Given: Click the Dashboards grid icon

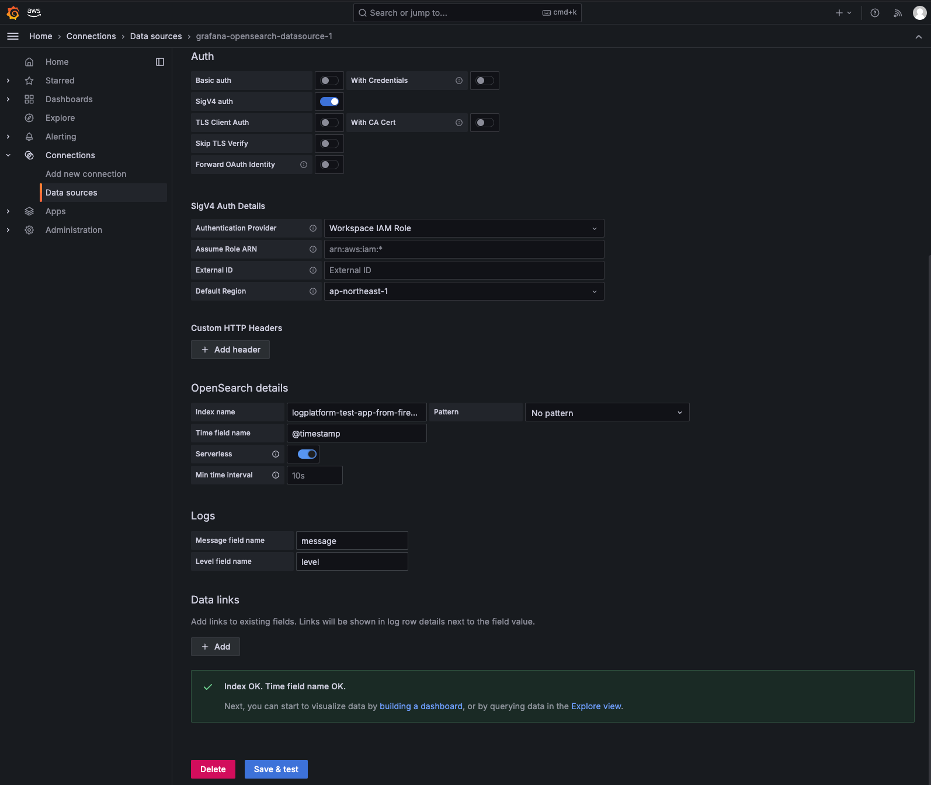Looking at the screenshot, I should [29, 99].
